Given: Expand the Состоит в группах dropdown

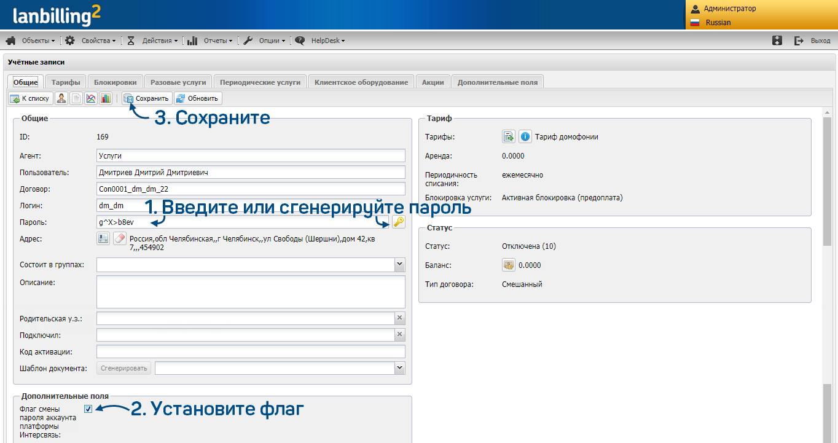Looking at the screenshot, I should tap(400, 264).
